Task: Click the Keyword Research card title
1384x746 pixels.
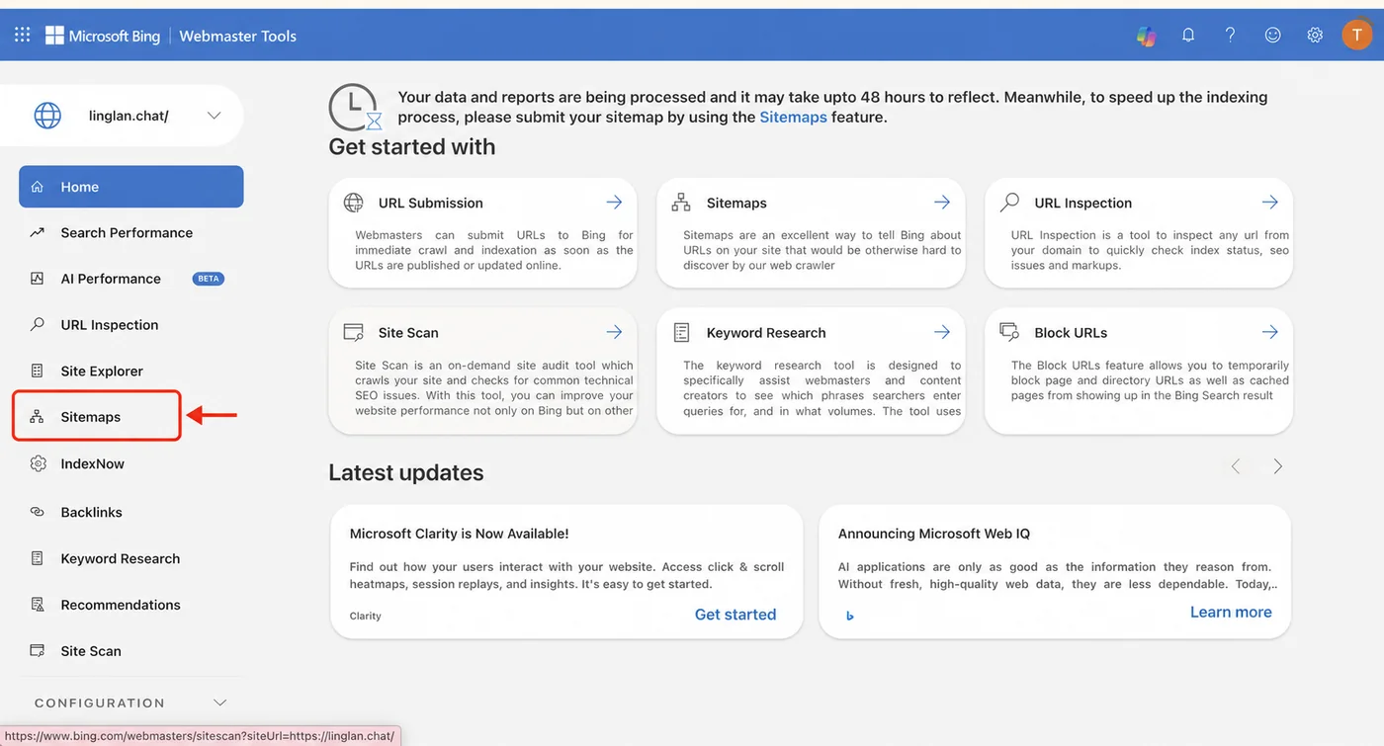Action: pos(766,332)
